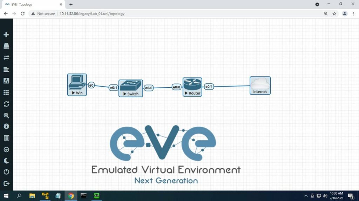The width and height of the screenshot is (359, 201).
Task: Open the More actions grid icon
Action: 6,92
